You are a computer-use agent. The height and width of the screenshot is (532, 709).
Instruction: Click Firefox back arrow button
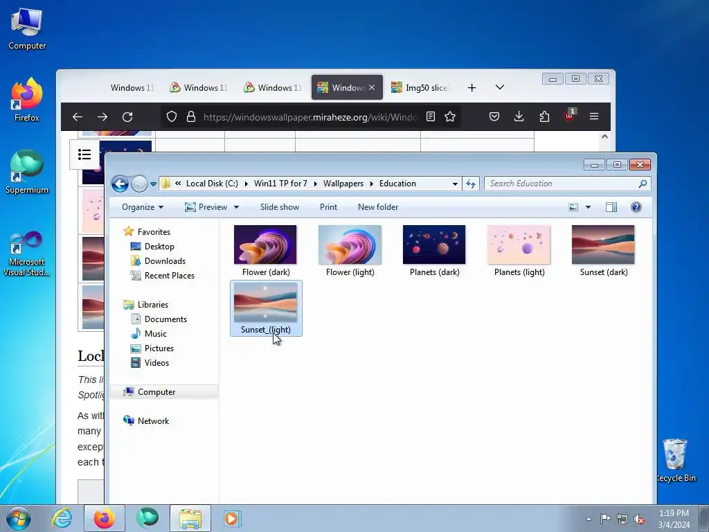[78, 116]
